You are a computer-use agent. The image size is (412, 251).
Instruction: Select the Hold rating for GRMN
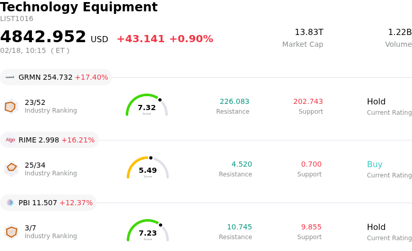(376, 102)
